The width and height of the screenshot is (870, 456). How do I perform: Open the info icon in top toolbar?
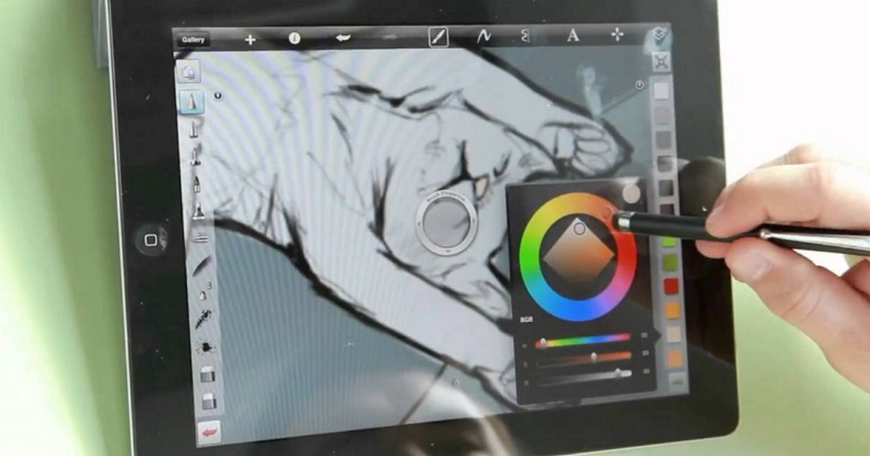tap(294, 39)
